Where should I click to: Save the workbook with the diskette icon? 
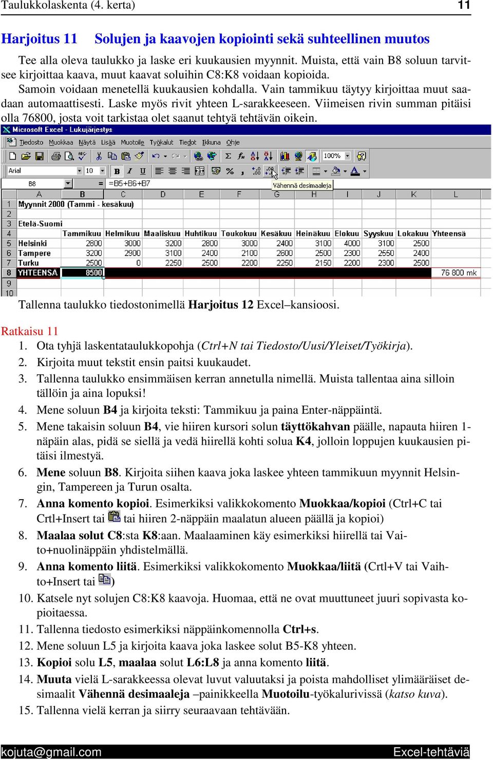tap(39, 156)
